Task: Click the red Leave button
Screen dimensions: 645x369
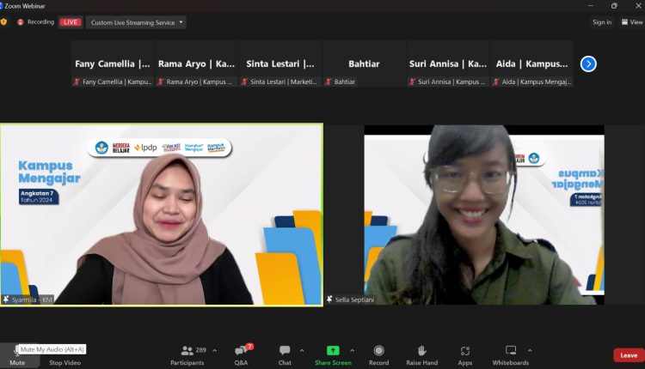Action: pos(629,355)
